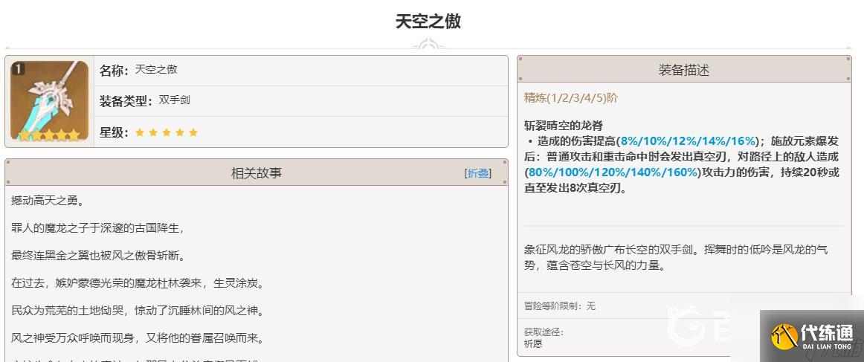Click the page title 天空之傲
864x362 pixels.
click(x=428, y=22)
